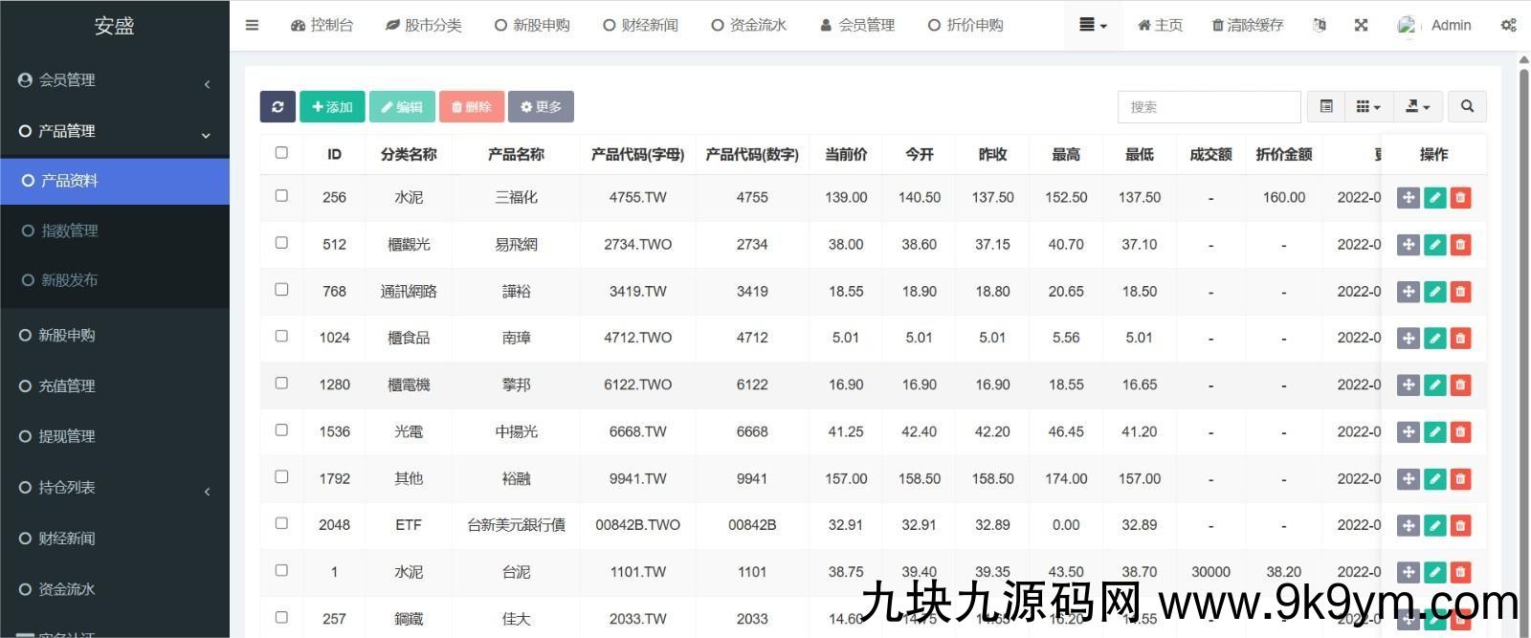
Task: Click the search magnifier icon button
Action: [1467, 106]
